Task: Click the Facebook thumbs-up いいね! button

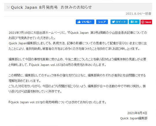Action: pos(85,22)
